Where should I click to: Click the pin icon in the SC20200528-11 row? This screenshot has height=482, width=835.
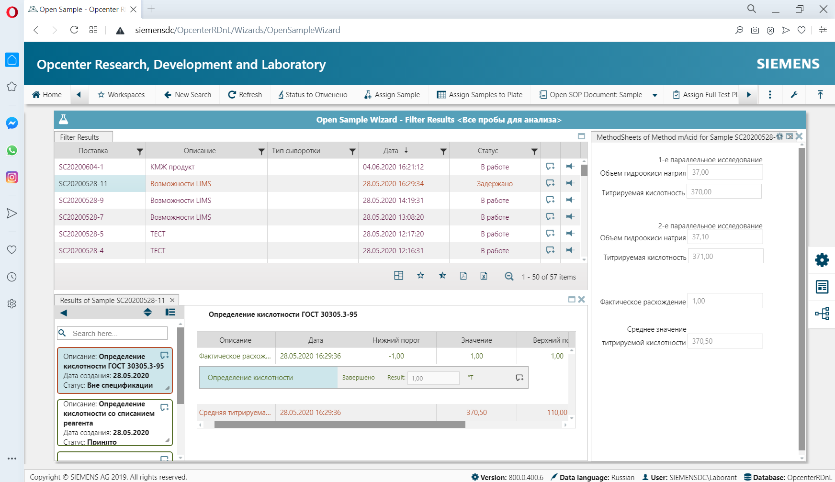tap(570, 183)
